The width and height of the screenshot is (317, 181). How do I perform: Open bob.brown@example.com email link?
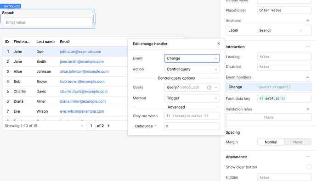click(x=82, y=82)
